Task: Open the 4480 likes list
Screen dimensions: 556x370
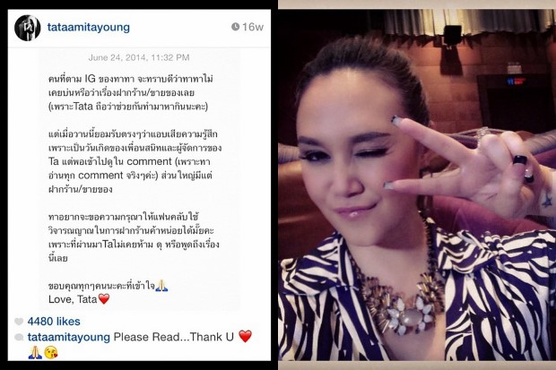Action: click(54, 322)
